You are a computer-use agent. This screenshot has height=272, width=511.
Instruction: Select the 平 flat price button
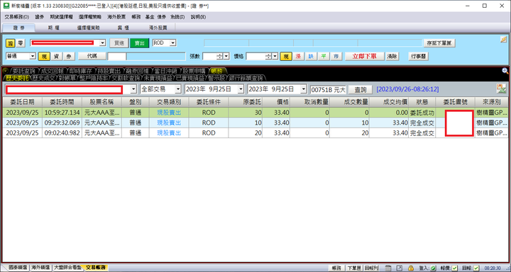324,56
